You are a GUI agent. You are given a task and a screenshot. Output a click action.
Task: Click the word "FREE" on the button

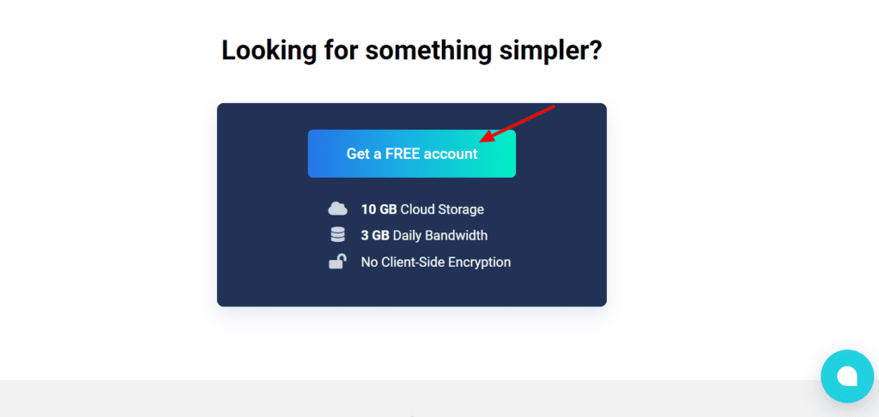403,154
